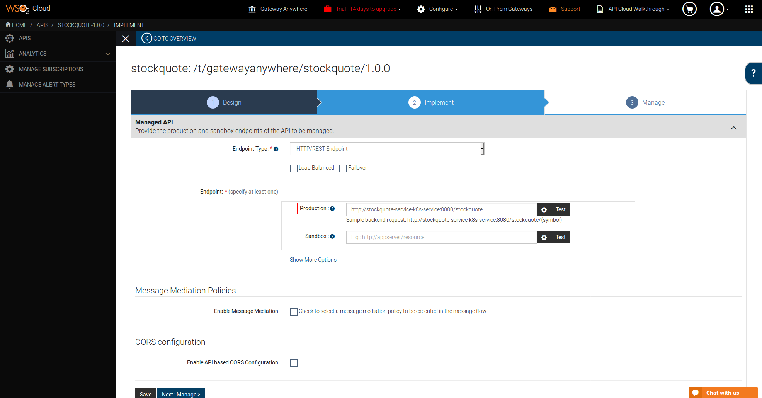Enable the Load Balanced checkbox
The width and height of the screenshot is (762, 398).
pyautogui.click(x=294, y=168)
